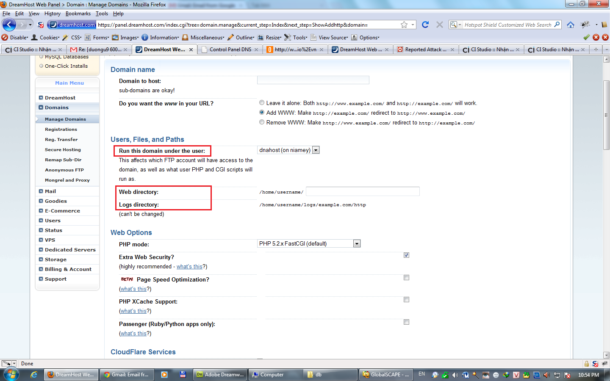610x381 pixels.
Task: Open the Registrations sidebar link
Action: (61, 129)
